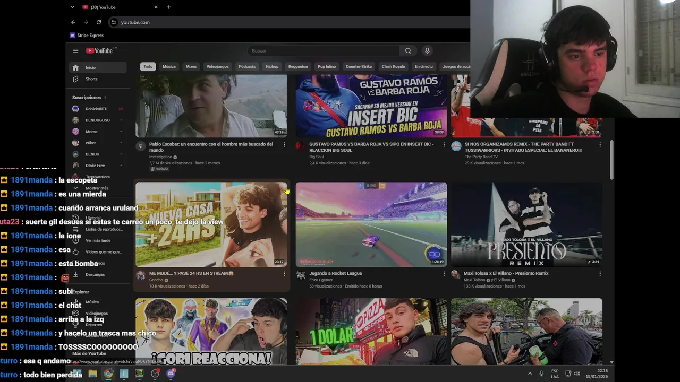Start voice search with the microphone icon

pyautogui.click(x=427, y=51)
